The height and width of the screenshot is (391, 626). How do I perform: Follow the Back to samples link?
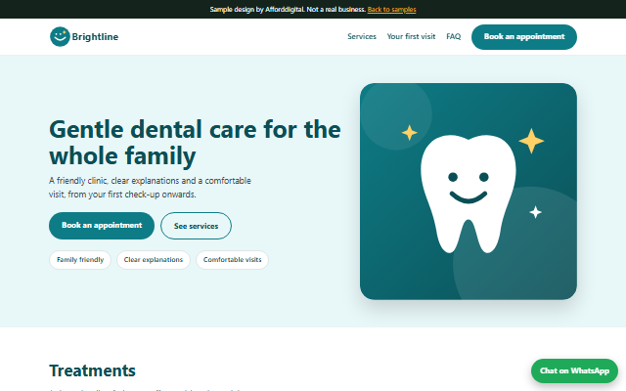coord(391,9)
